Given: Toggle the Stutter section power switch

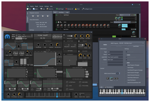Looking at the screenshot, I should [64, 41].
